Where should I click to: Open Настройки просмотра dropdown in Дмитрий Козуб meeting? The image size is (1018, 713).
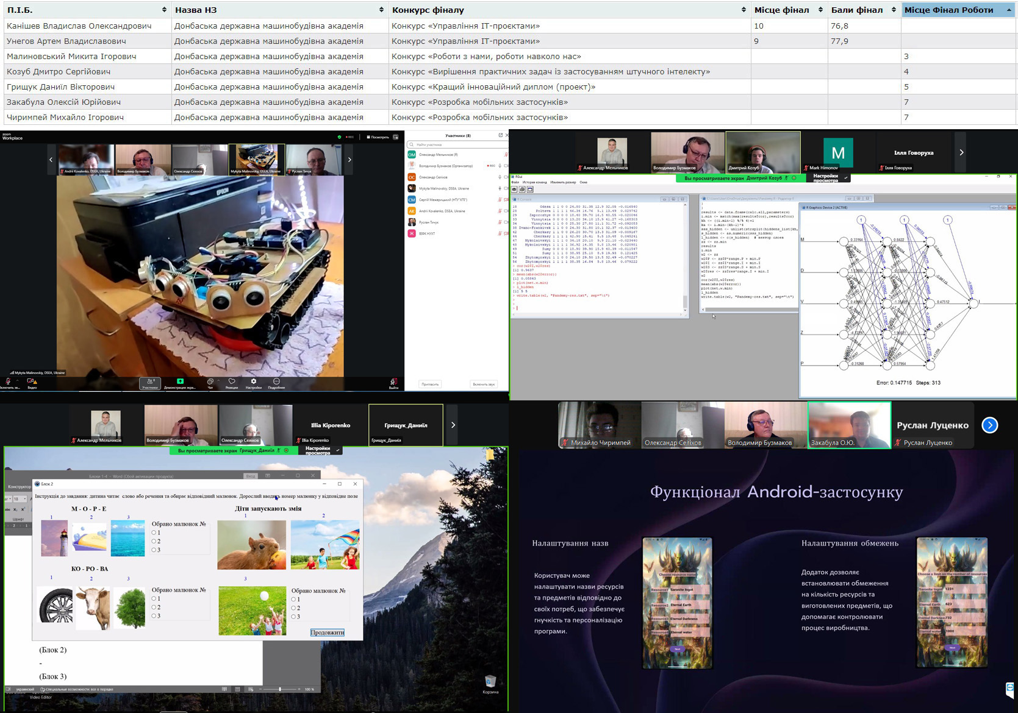[828, 178]
